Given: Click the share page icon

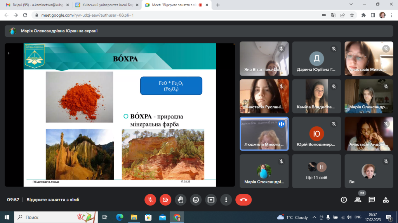Looking at the screenshot, I should coord(342,15).
